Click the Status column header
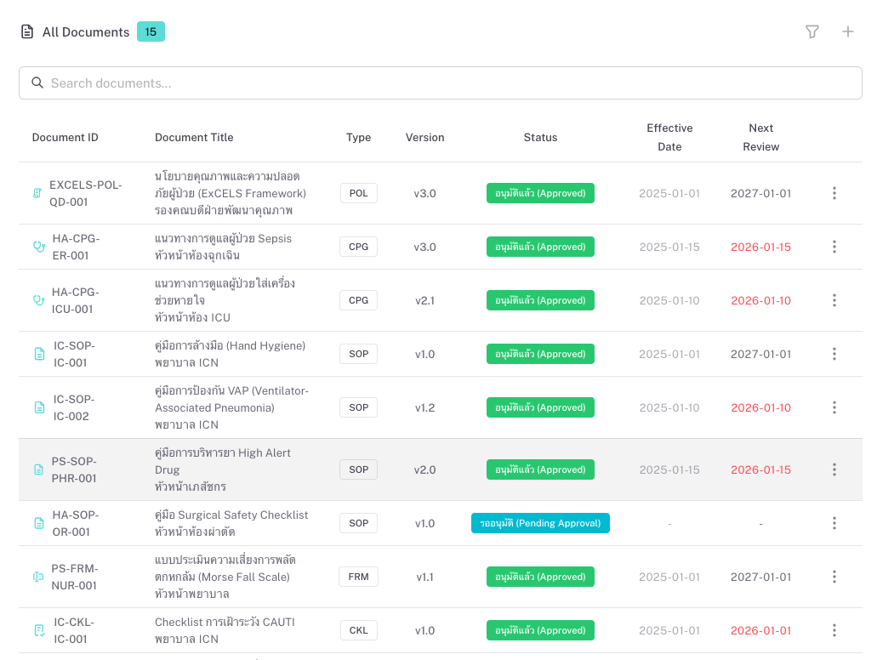The width and height of the screenshot is (877, 660). click(x=540, y=137)
